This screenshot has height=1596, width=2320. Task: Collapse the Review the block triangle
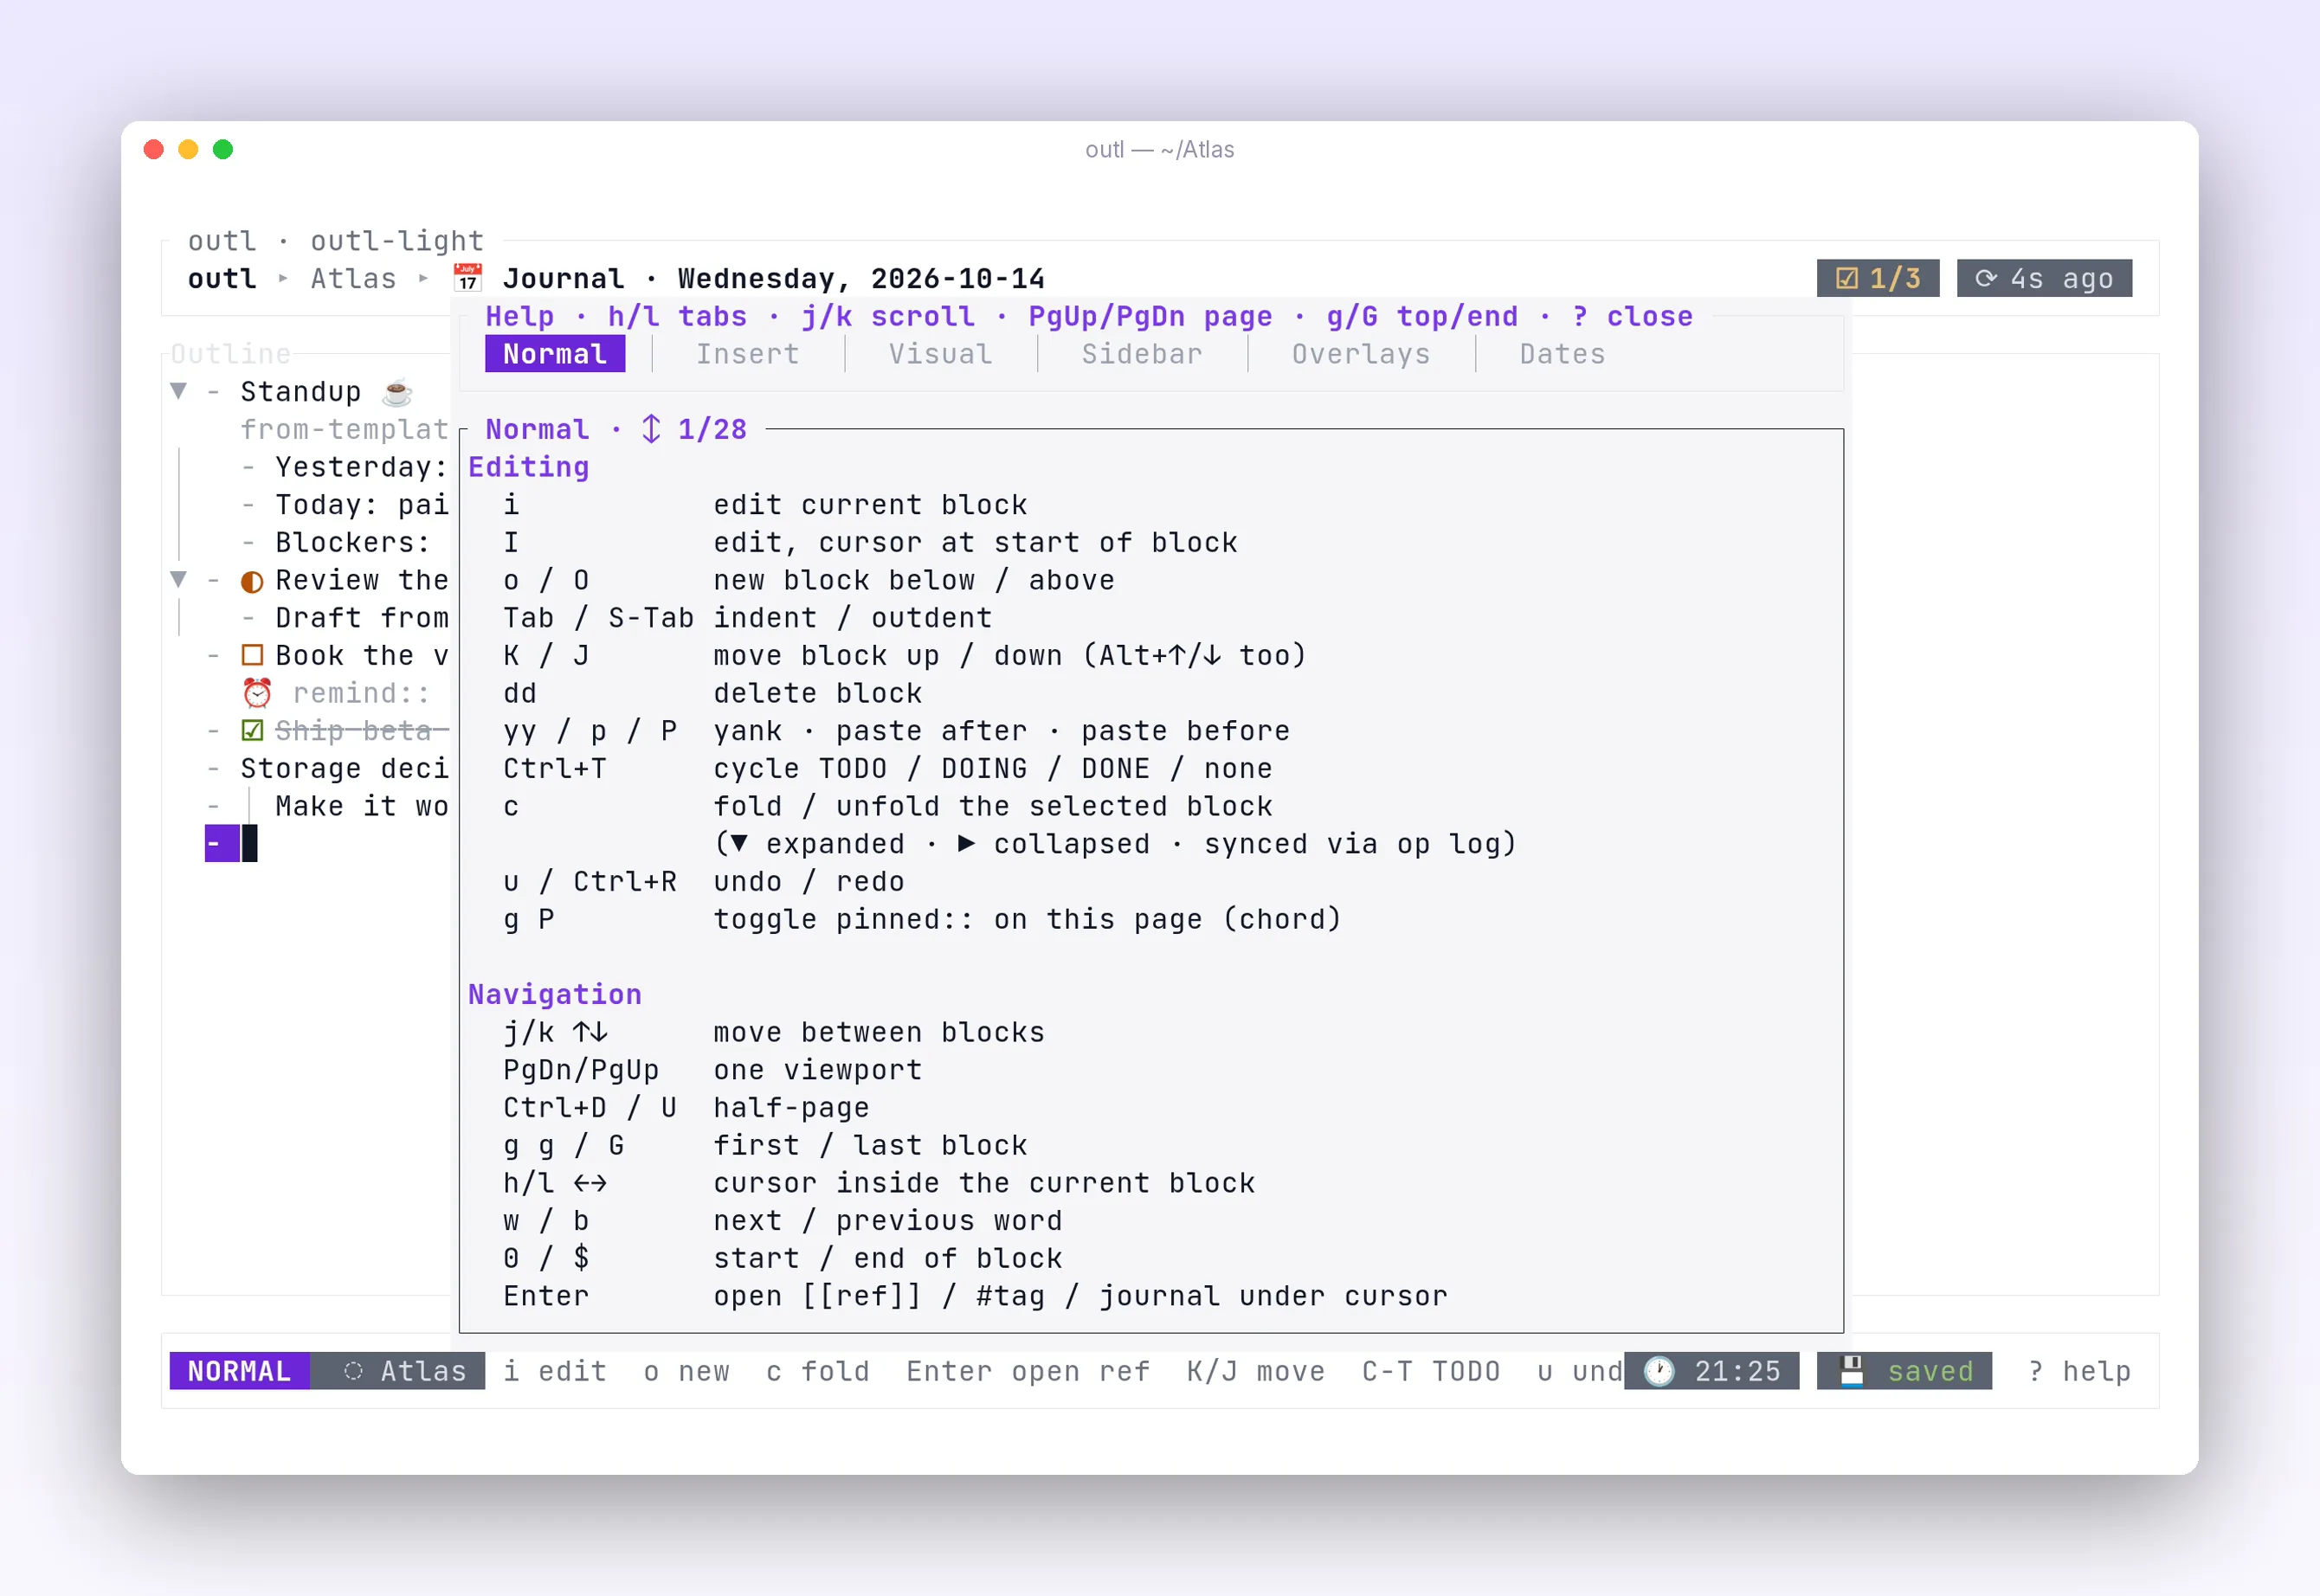(179, 579)
